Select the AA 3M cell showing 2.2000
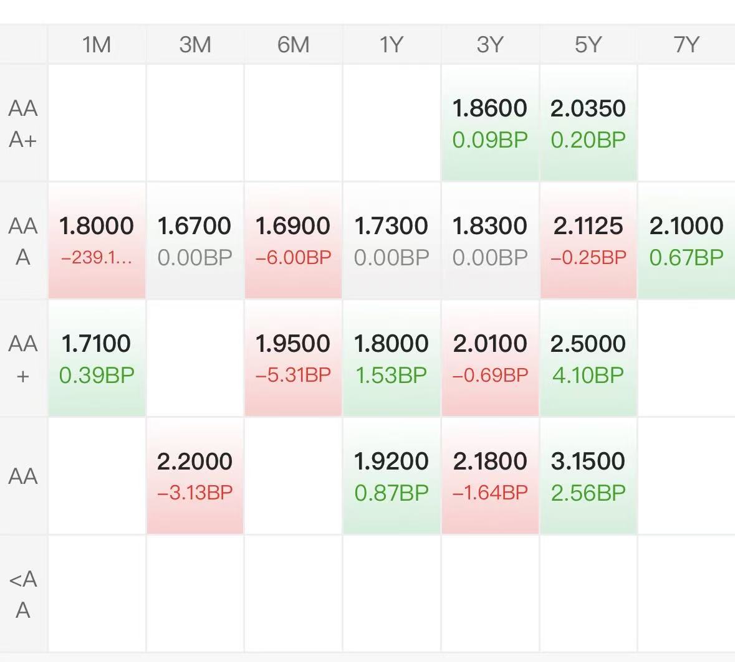 tap(195, 476)
